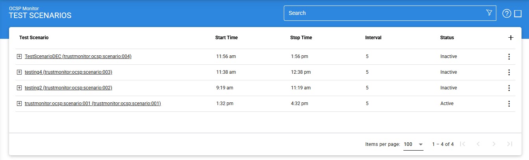
Task: Open the three-dot menu for testing4 row
Action: tap(509, 72)
